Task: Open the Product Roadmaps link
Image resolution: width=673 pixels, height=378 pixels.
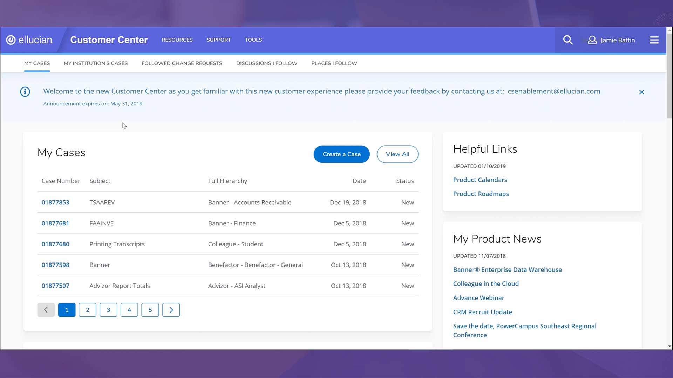Action: [x=481, y=194]
